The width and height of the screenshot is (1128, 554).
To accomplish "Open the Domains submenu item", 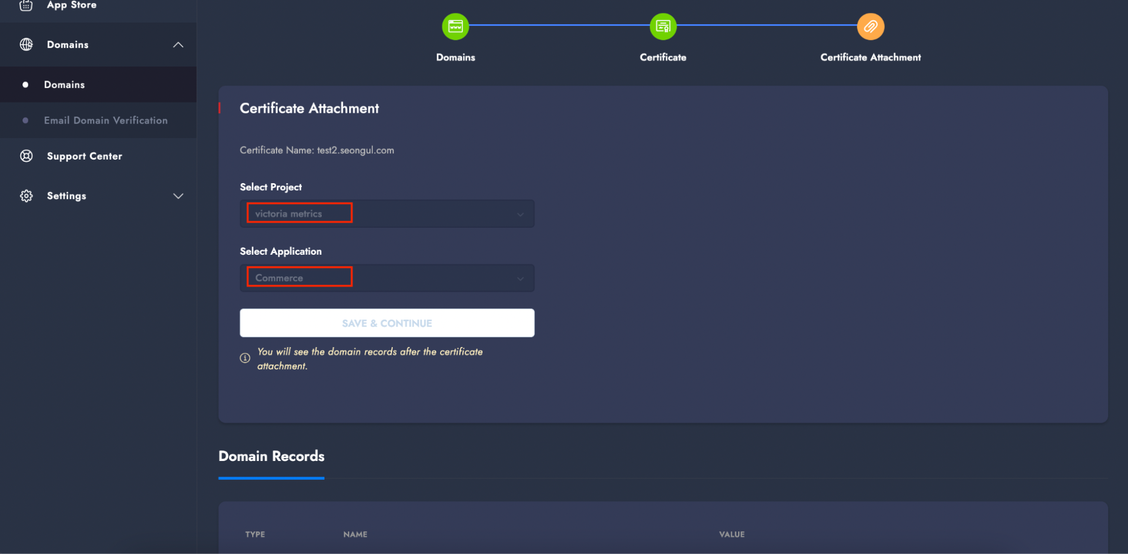I will click(x=64, y=85).
